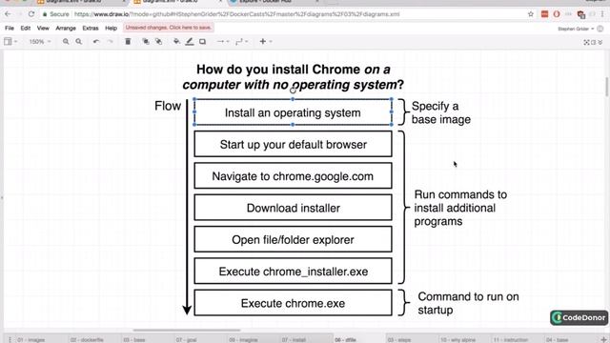Add a new page with the plus button
This screenshot has height=343, width=610.
coord(603,340)
